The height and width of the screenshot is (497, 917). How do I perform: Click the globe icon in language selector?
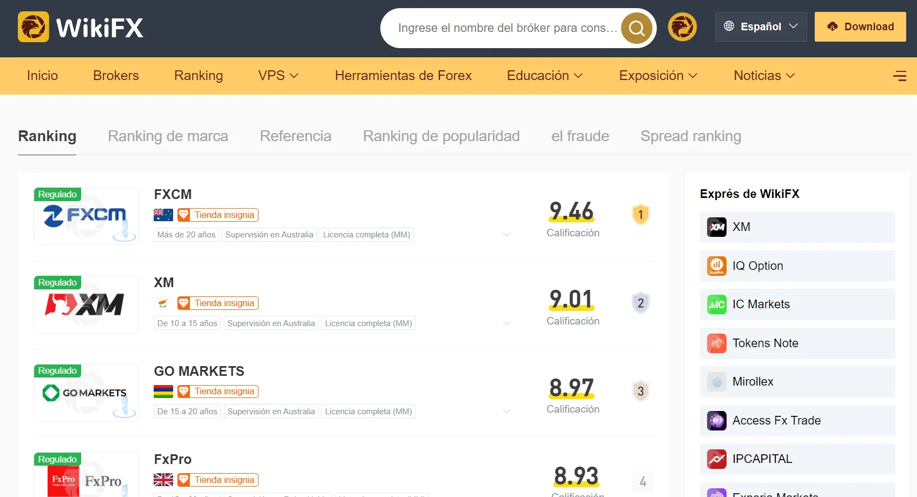[729, 26]
